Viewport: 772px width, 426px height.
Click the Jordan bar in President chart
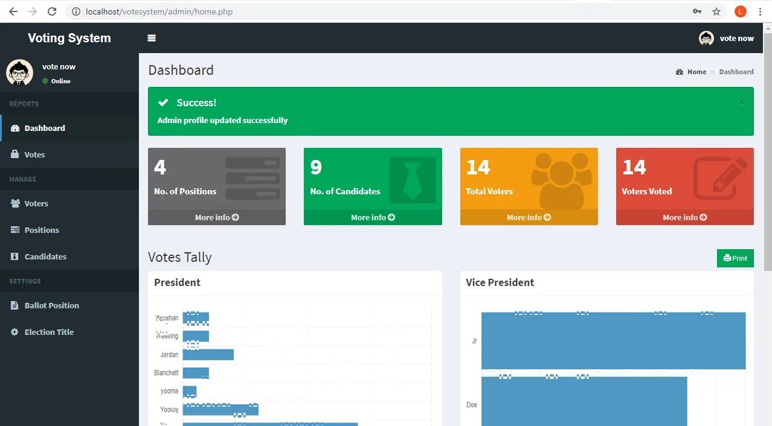208,355
